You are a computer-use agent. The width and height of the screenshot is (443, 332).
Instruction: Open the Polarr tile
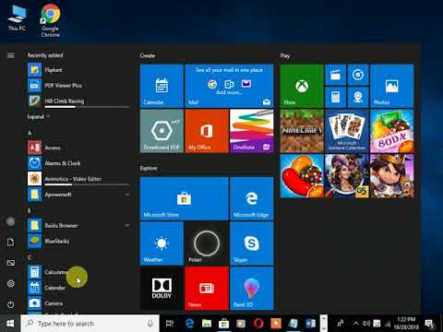click(x=207, y=243)
